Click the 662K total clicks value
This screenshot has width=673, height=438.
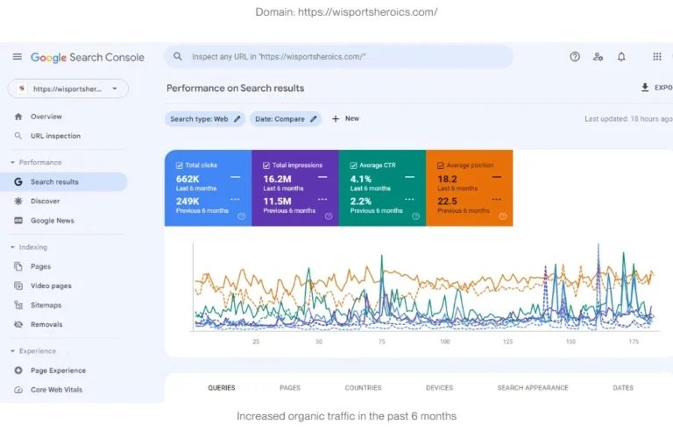tap(188, 179)
